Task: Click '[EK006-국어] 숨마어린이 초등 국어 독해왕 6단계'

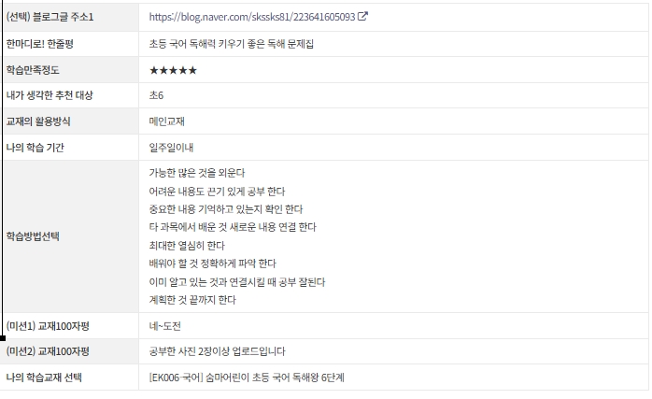Action: [247, 378]
